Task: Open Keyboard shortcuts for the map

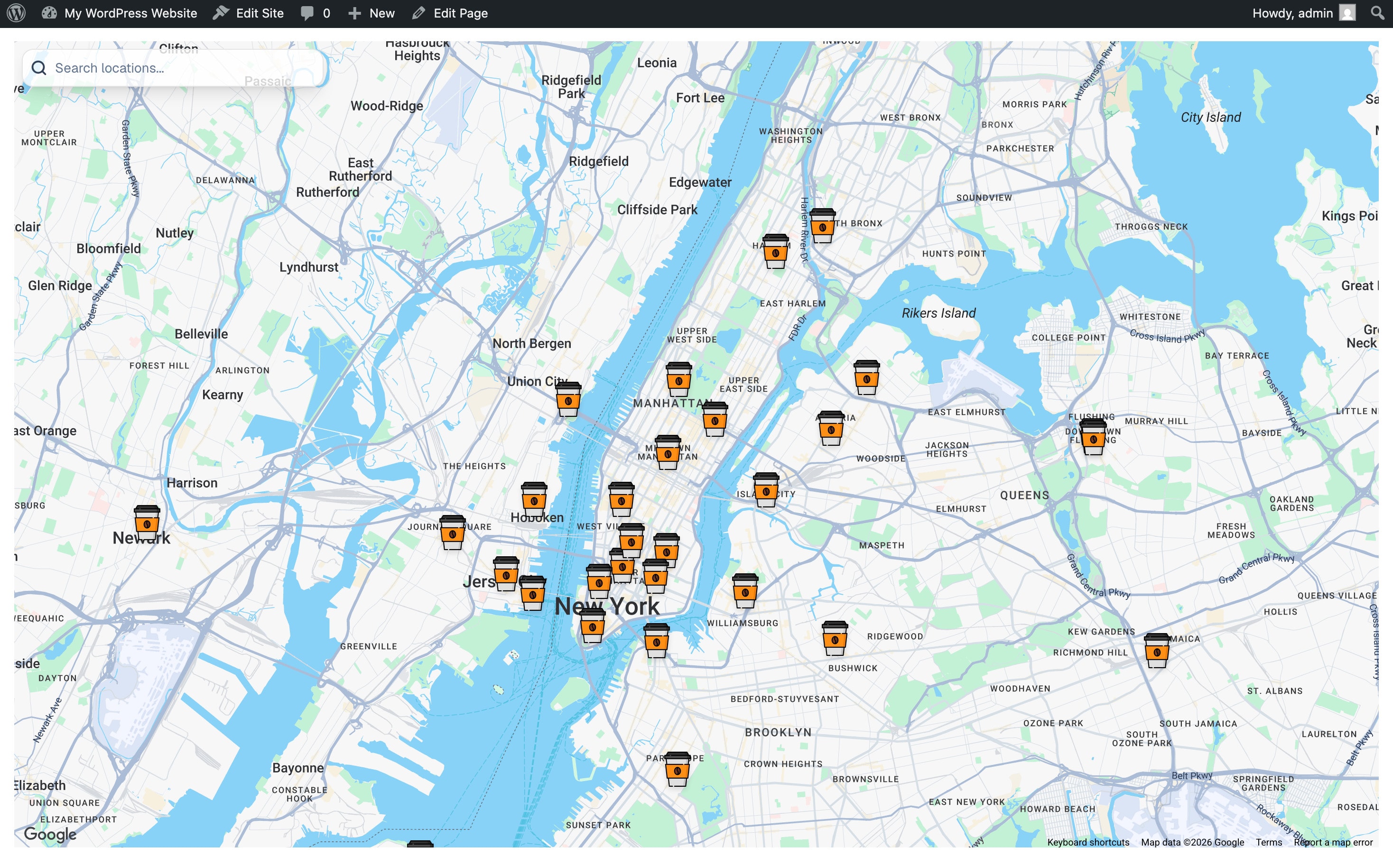Action: click(1088, 842)
